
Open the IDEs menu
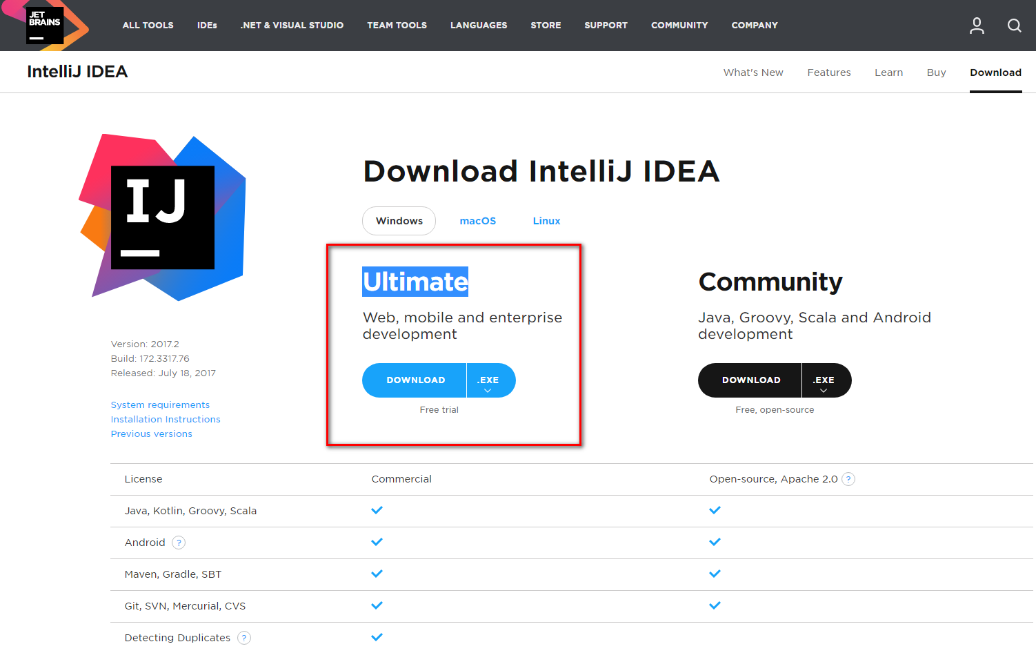pos(207,26)
